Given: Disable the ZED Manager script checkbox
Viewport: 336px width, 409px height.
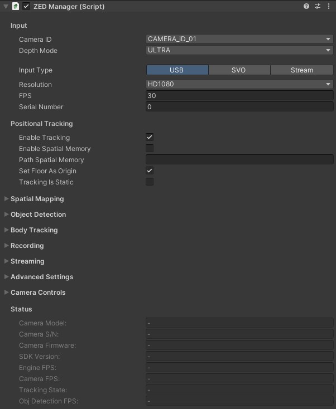Looking at the screenshot, I should pos(26,6).
